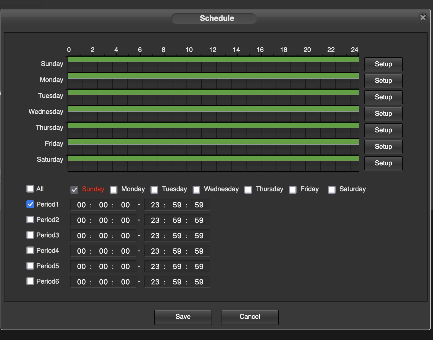
Task: Click the Period3 start time field
Action: point(103,236)
